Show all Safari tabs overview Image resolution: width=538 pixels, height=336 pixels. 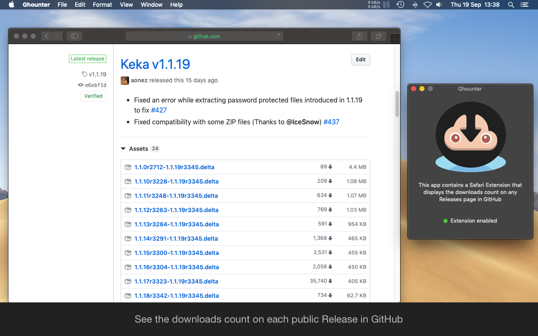(378, 36)
